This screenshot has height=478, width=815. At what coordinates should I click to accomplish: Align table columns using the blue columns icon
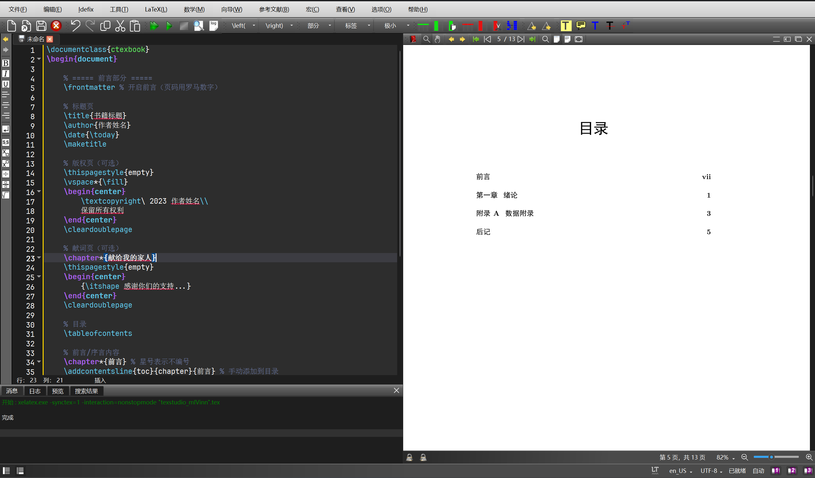(512, 25)
